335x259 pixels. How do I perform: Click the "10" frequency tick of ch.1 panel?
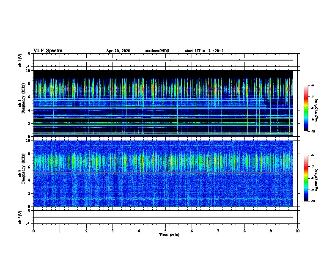pyautogui.click(x=28, y=71)
